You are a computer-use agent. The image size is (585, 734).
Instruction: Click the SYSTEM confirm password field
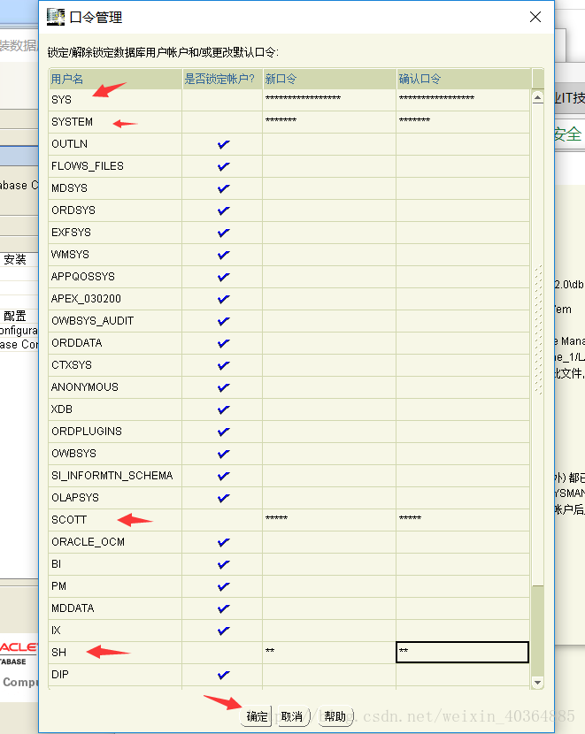pyautogui.click(x=463, y=122)
